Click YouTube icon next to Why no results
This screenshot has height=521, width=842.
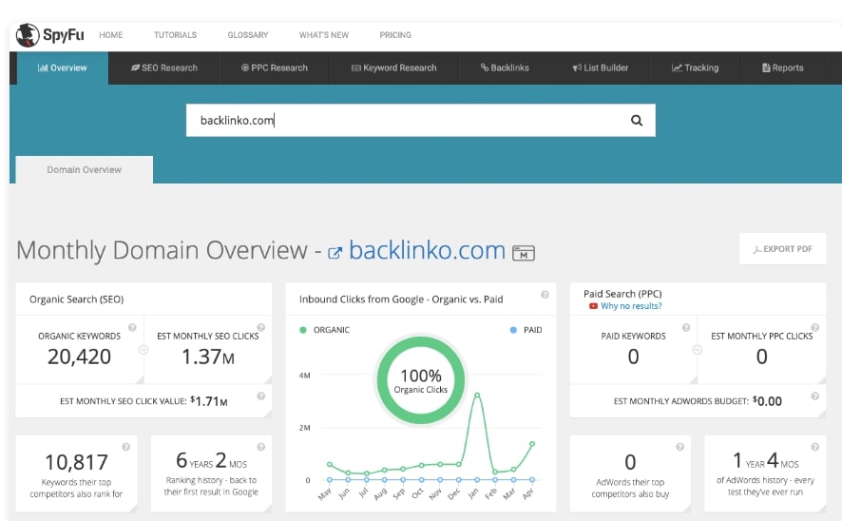593,306
